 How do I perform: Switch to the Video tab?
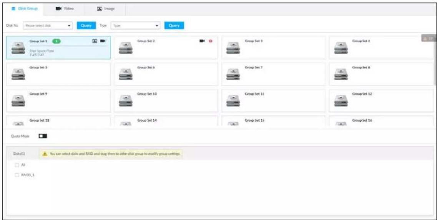pyautogui.click(x=65, y=8)
